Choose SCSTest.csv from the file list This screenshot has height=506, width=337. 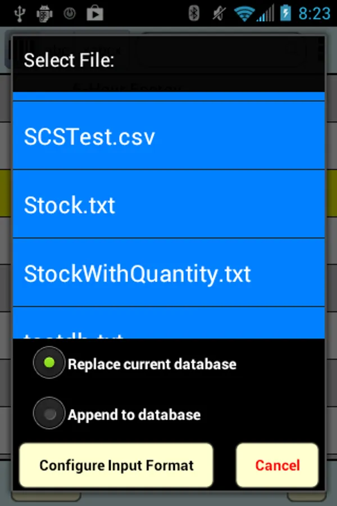(168, 136)
